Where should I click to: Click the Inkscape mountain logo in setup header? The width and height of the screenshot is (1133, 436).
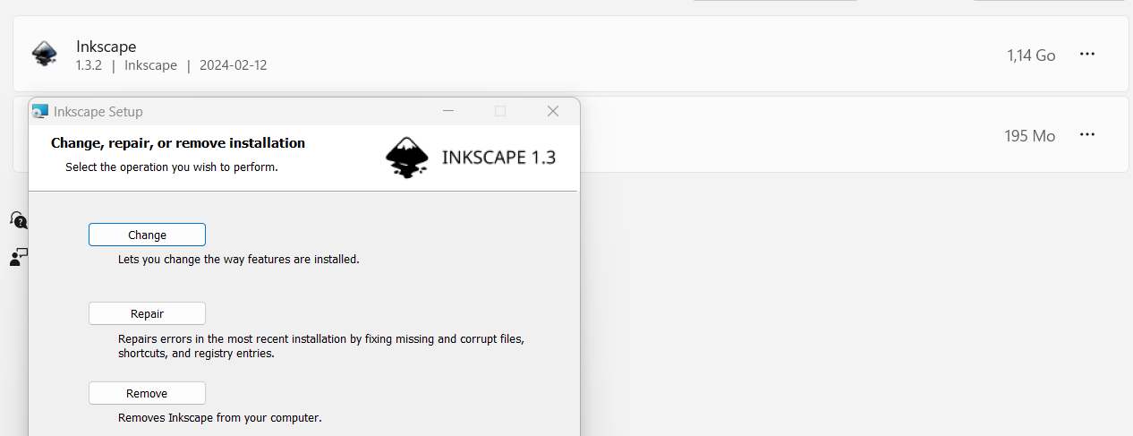click(x=407, y=158)
